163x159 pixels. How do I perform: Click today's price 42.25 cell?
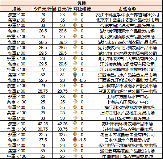click(43, 124)
